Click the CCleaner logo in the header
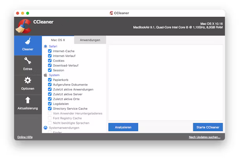 coord(23,26)
